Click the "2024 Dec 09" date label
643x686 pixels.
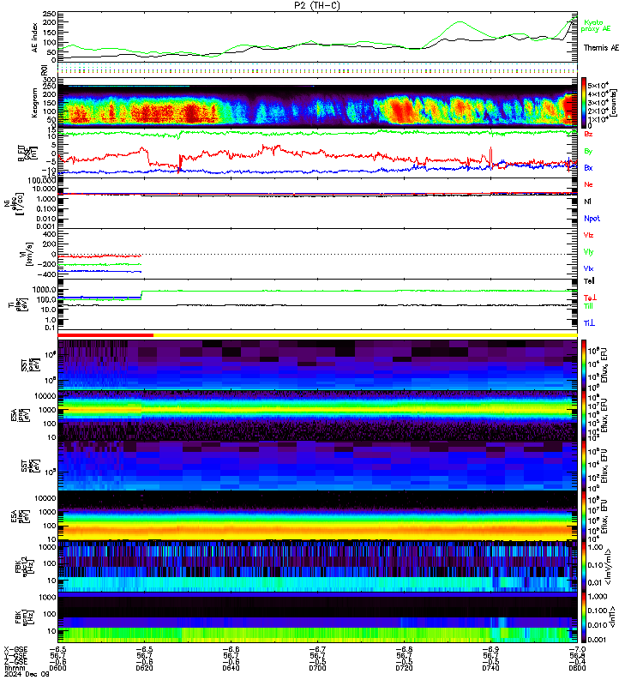[x=27, y=674]
